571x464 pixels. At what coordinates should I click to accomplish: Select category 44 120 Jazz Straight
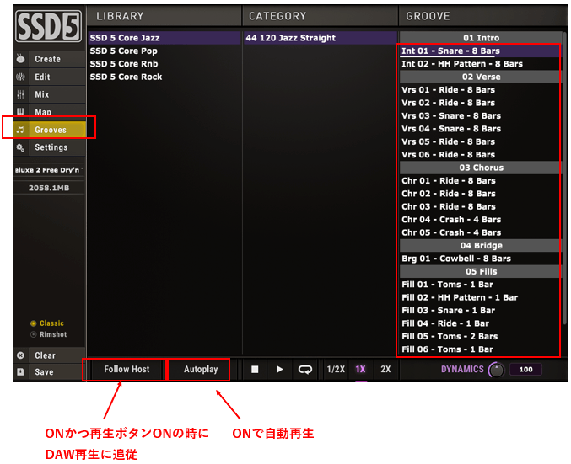coord(321,38)
